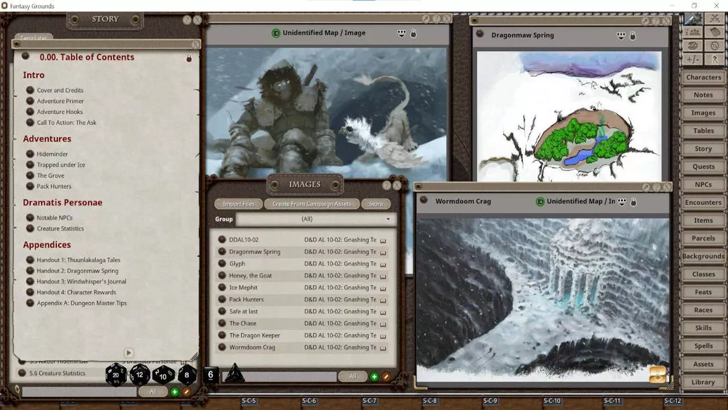Image resolution: width=728 pixels, height=410 pixels.
Task: Roll the d4 pyramid die
Action: point(234,374)
